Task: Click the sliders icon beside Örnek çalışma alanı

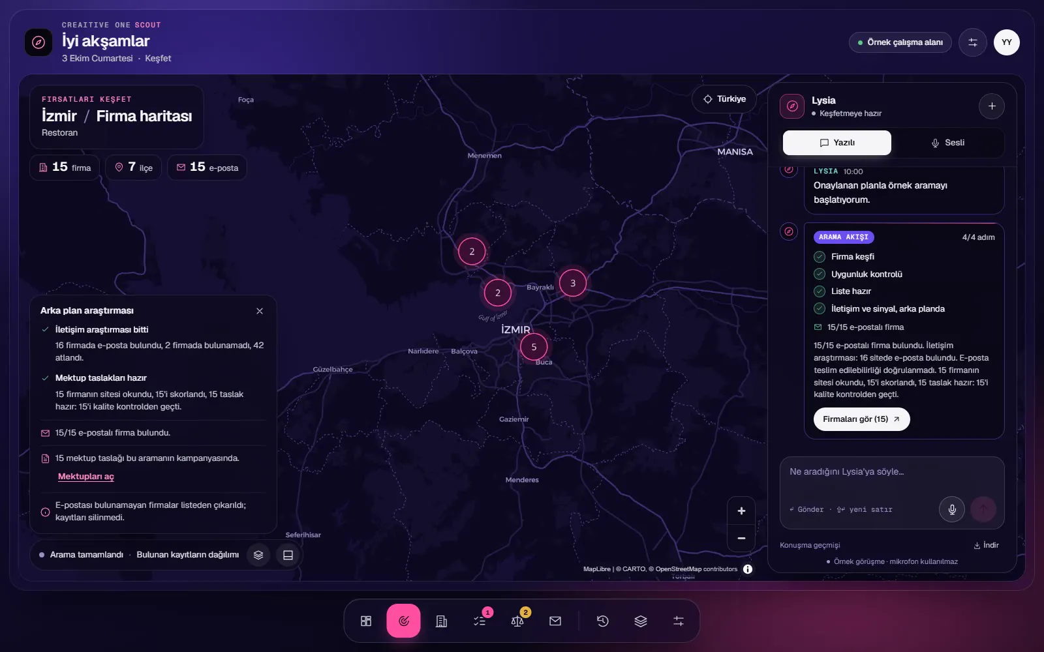Action: click(x=973, y=42)
